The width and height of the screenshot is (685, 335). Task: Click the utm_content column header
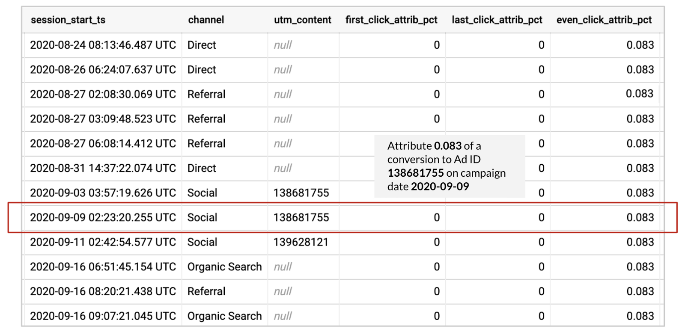click(x=302, y=20)
